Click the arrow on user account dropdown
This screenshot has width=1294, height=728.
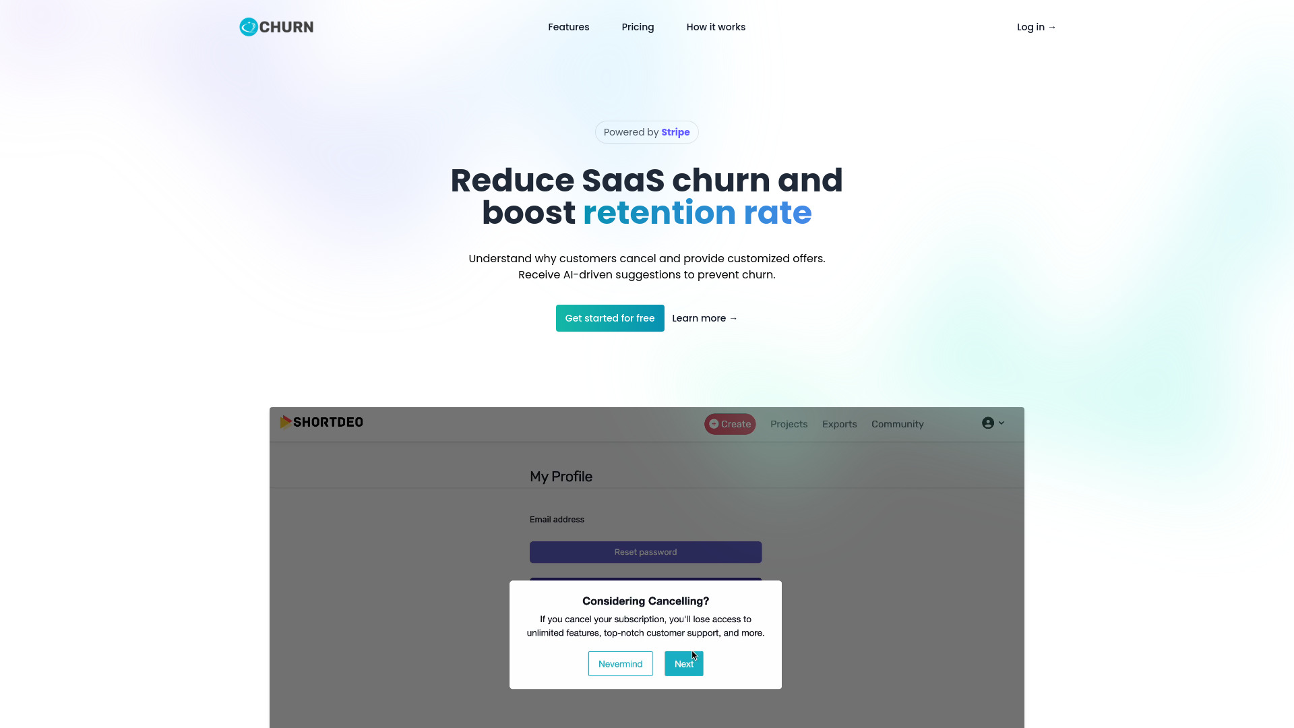tap(1002, 423)
